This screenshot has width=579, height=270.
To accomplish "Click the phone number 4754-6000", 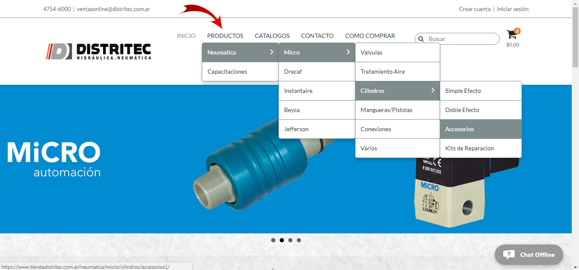I will (57, 9).
